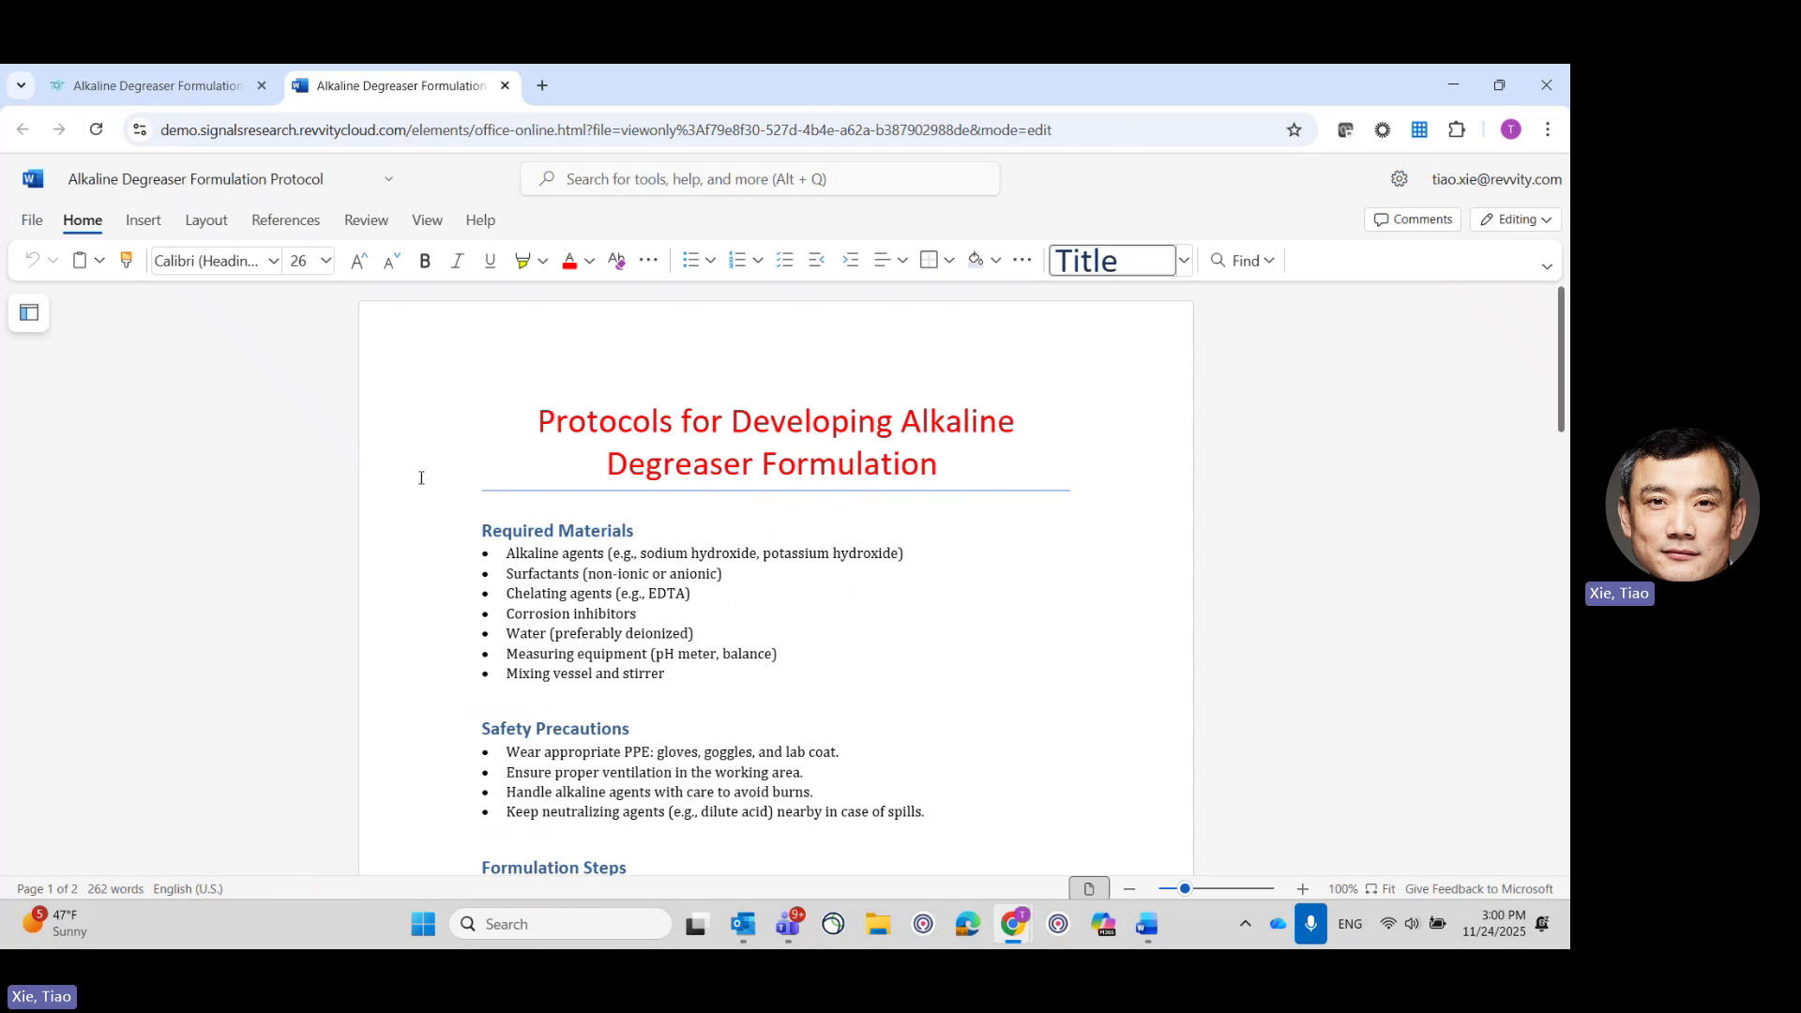
Task: Toggle underline formatting
Action: (490, 262)
